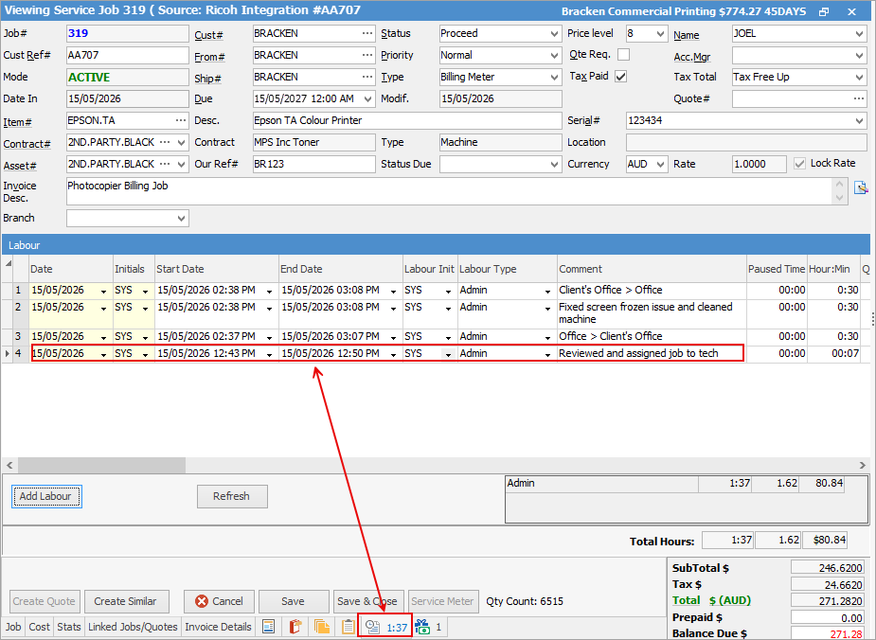This screenshot has width=876, height=640.
Task: Switch to the Cost tab
Action: [39, 627]
